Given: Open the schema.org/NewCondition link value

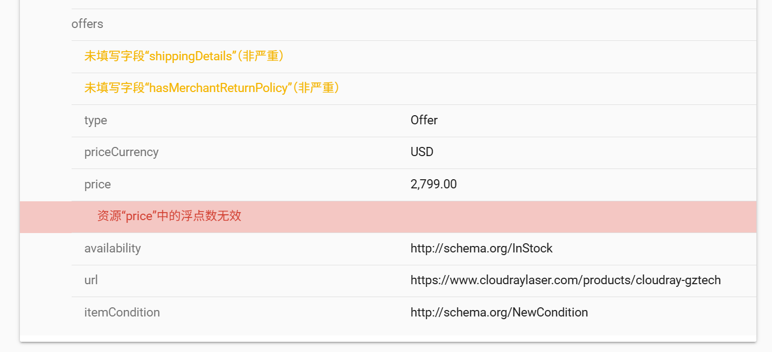Looking at the screenshot, I should [499, 313].
